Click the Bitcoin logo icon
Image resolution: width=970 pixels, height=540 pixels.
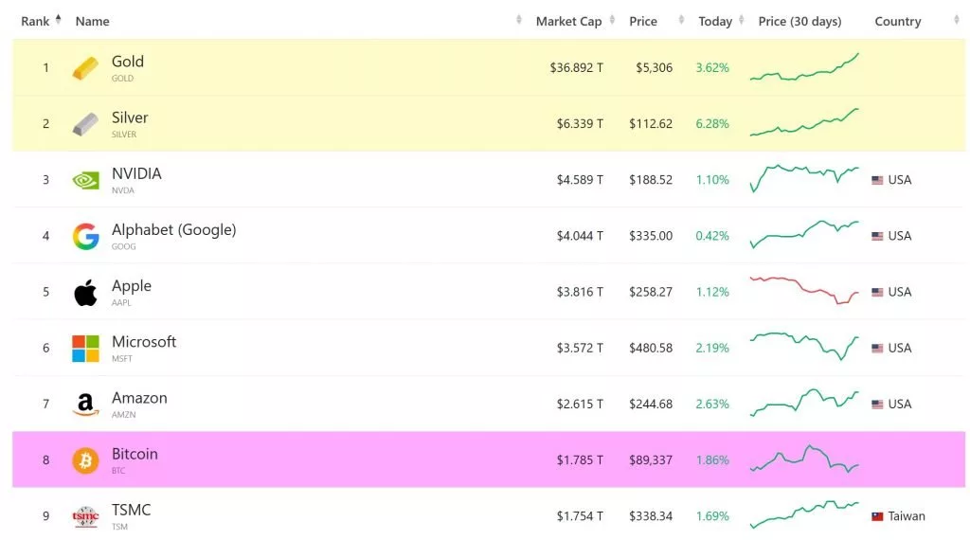pos(85,460)
